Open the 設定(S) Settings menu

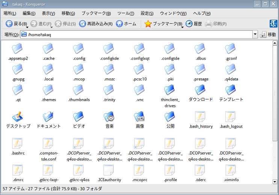pos(147,13)
